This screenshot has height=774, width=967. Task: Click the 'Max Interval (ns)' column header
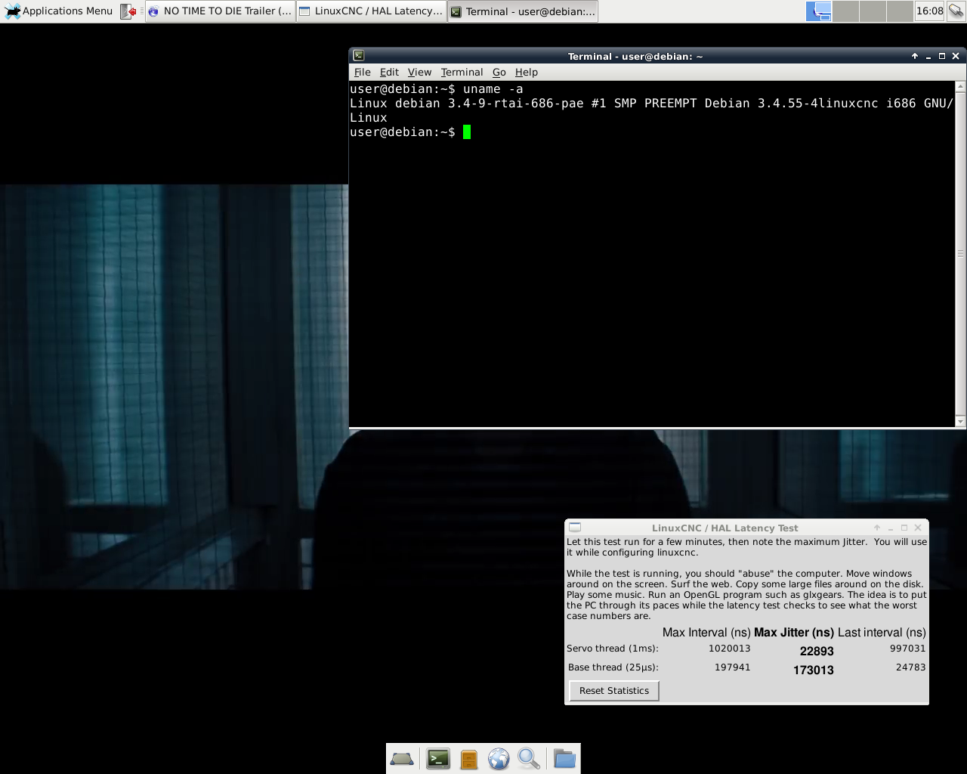point(706,633)
